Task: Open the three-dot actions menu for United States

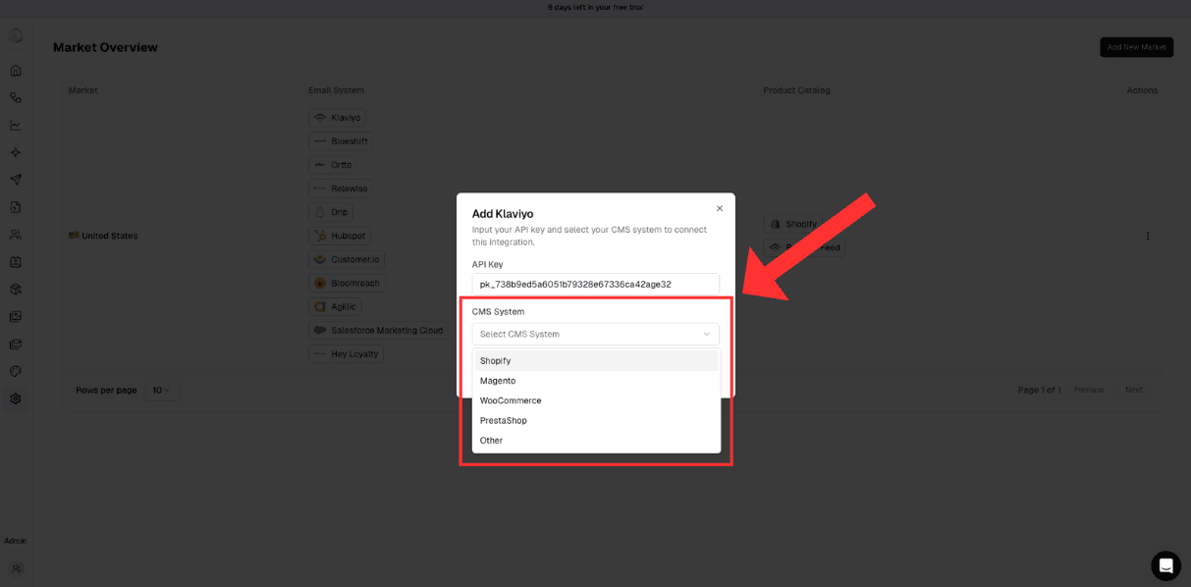Action: 1148,236
